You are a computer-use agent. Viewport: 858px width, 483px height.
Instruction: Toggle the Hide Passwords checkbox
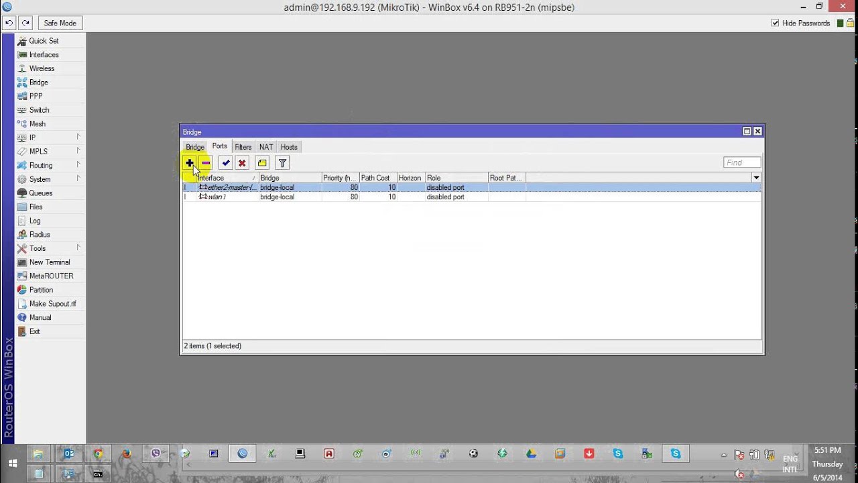776,23
